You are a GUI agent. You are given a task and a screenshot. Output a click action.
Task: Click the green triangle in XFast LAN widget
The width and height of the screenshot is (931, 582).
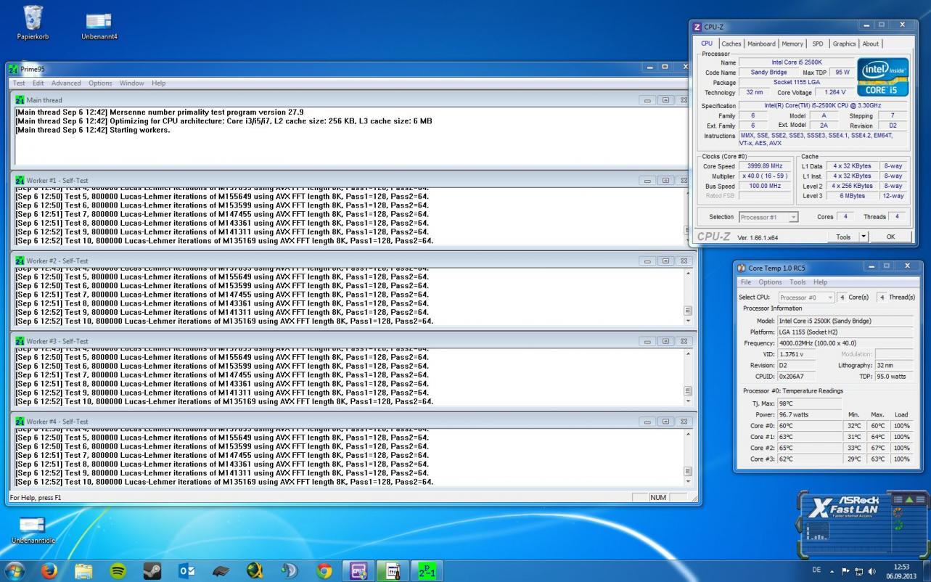[909, 499]
